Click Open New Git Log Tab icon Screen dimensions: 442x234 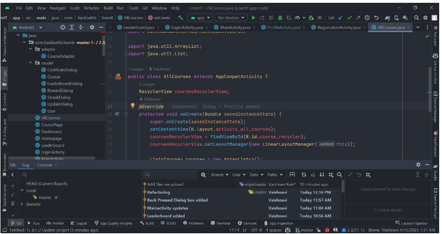(x=292, y=175)
